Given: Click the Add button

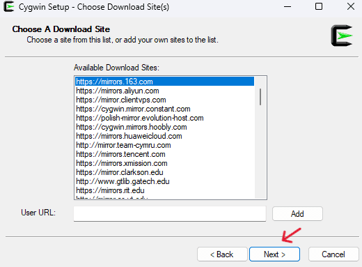Looking at the screenshot, I should (297, 213).
